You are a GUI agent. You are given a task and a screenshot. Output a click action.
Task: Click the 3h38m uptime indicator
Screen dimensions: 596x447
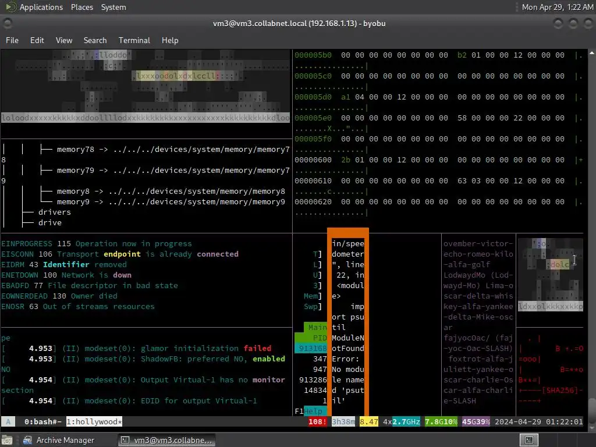[x=343, y=421]
